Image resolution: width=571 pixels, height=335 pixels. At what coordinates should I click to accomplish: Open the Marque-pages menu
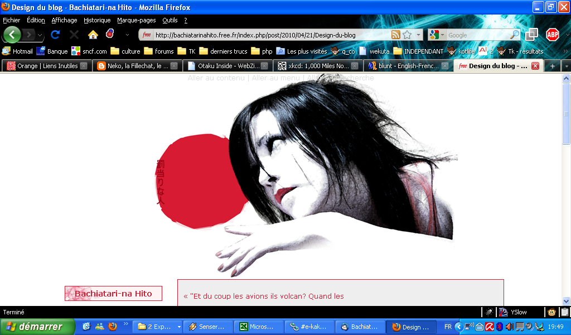pos(137,20)
